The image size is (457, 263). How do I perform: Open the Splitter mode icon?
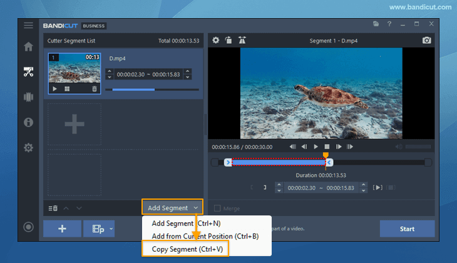[28, 97]
